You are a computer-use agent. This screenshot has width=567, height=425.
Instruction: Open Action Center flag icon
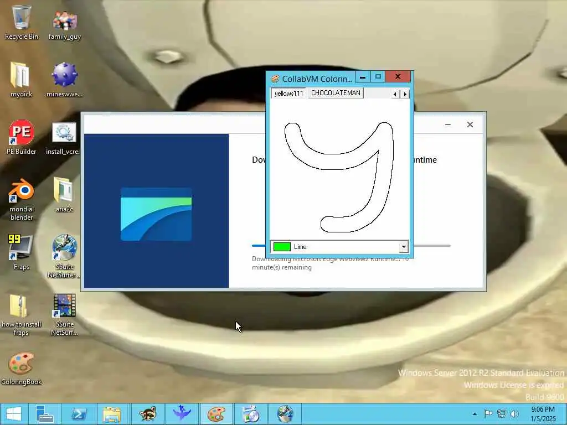pos(488,414)
